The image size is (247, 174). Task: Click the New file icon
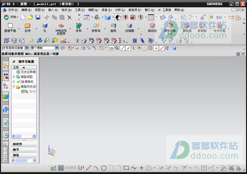tap(23, 17)
